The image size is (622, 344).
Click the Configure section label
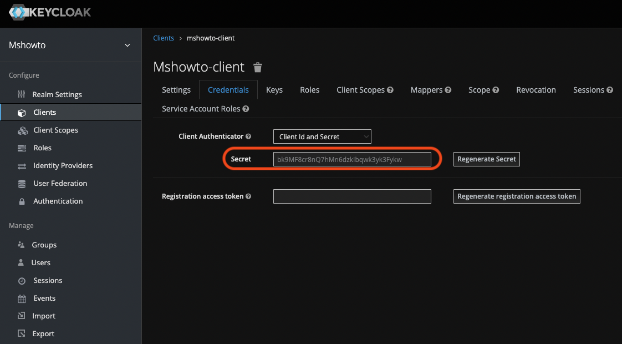coord(24,75)
